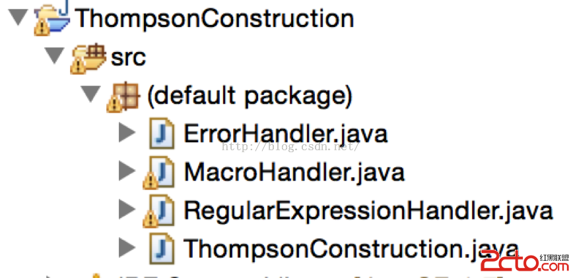Expand the RegularExpressionHandler.java node
Image resolution: width=571 pixels, height=278 pixels.
click(x=127, y=209)
